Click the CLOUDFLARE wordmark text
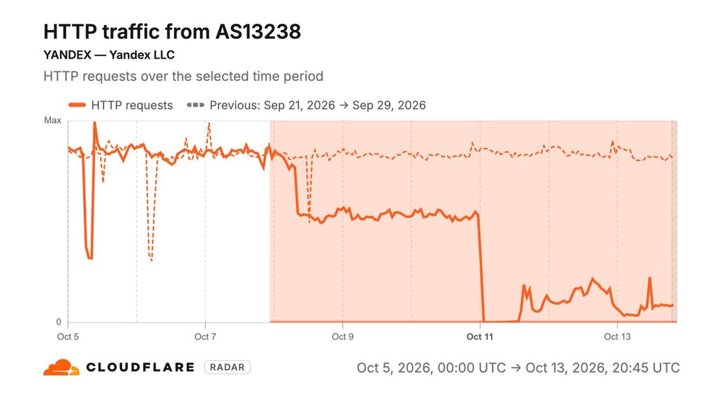This screenshot has height=396, width=727. [x=140, y=367]
